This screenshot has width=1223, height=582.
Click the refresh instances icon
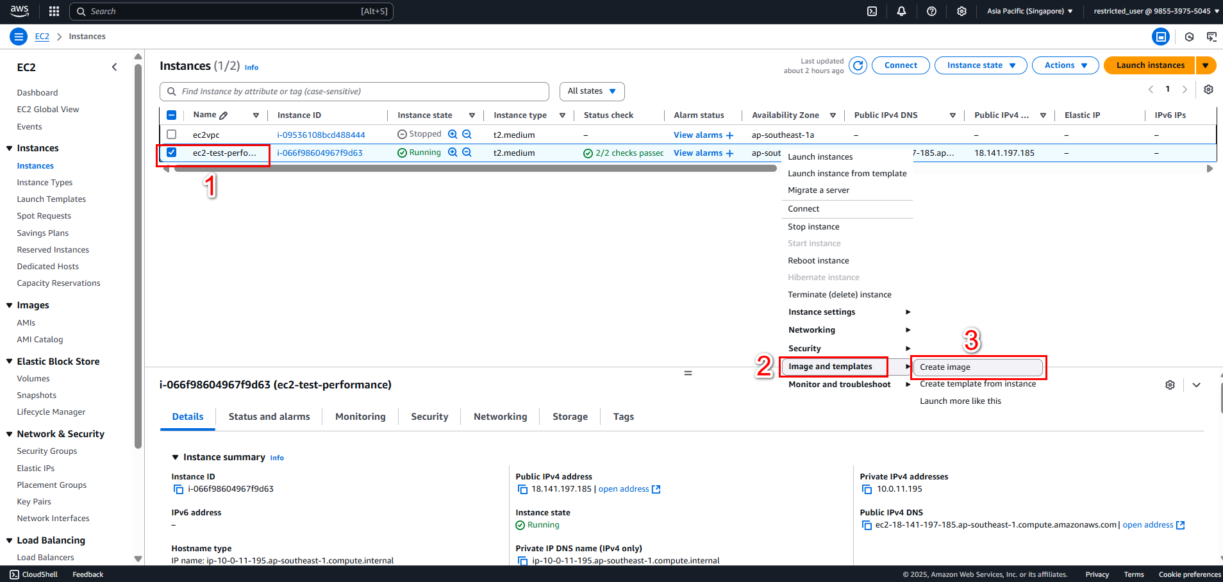click(x=858, y=65)
